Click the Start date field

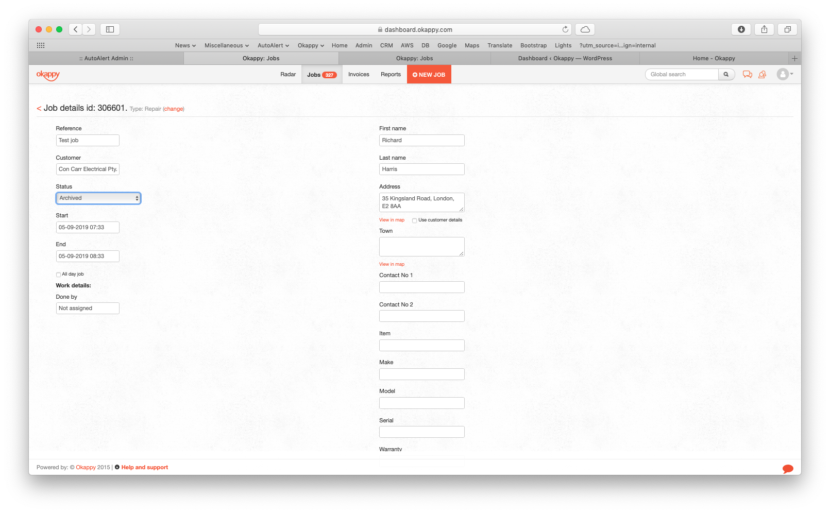click(88, 227)
